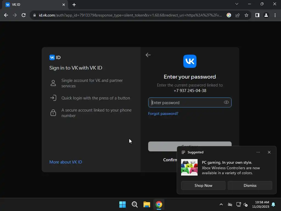Open the Windows Start menu
This screenshot has width=281, height=211.
123,204
